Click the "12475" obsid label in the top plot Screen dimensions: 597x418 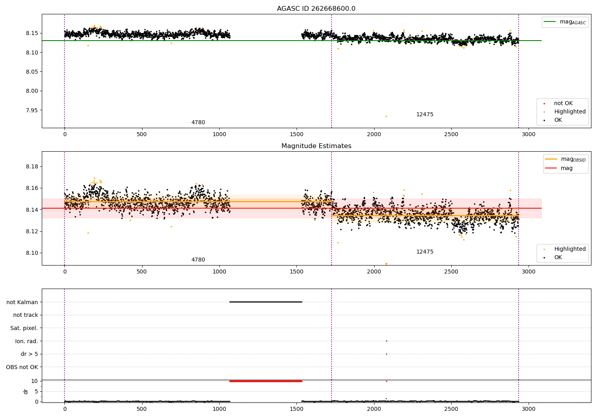tap(425, 115)
